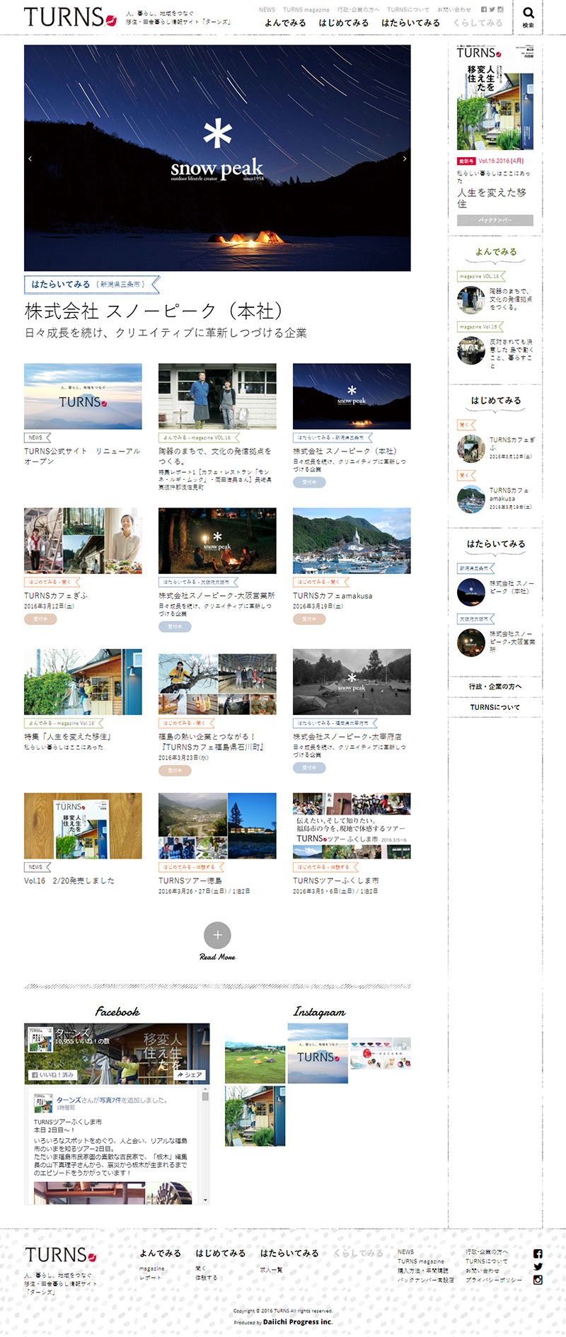Open the Twitter icon in the header

click(492, 10)
